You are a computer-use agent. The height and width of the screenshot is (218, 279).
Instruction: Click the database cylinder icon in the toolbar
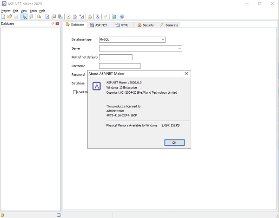click(39, 17)
